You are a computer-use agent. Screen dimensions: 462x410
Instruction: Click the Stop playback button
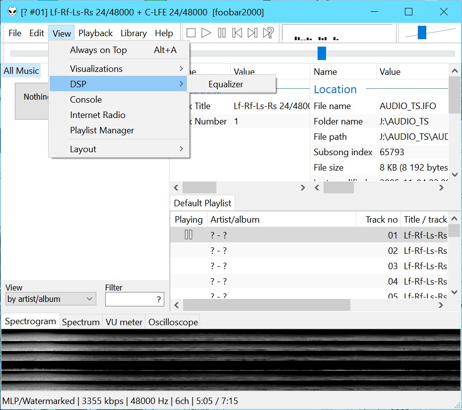point(191,33)
